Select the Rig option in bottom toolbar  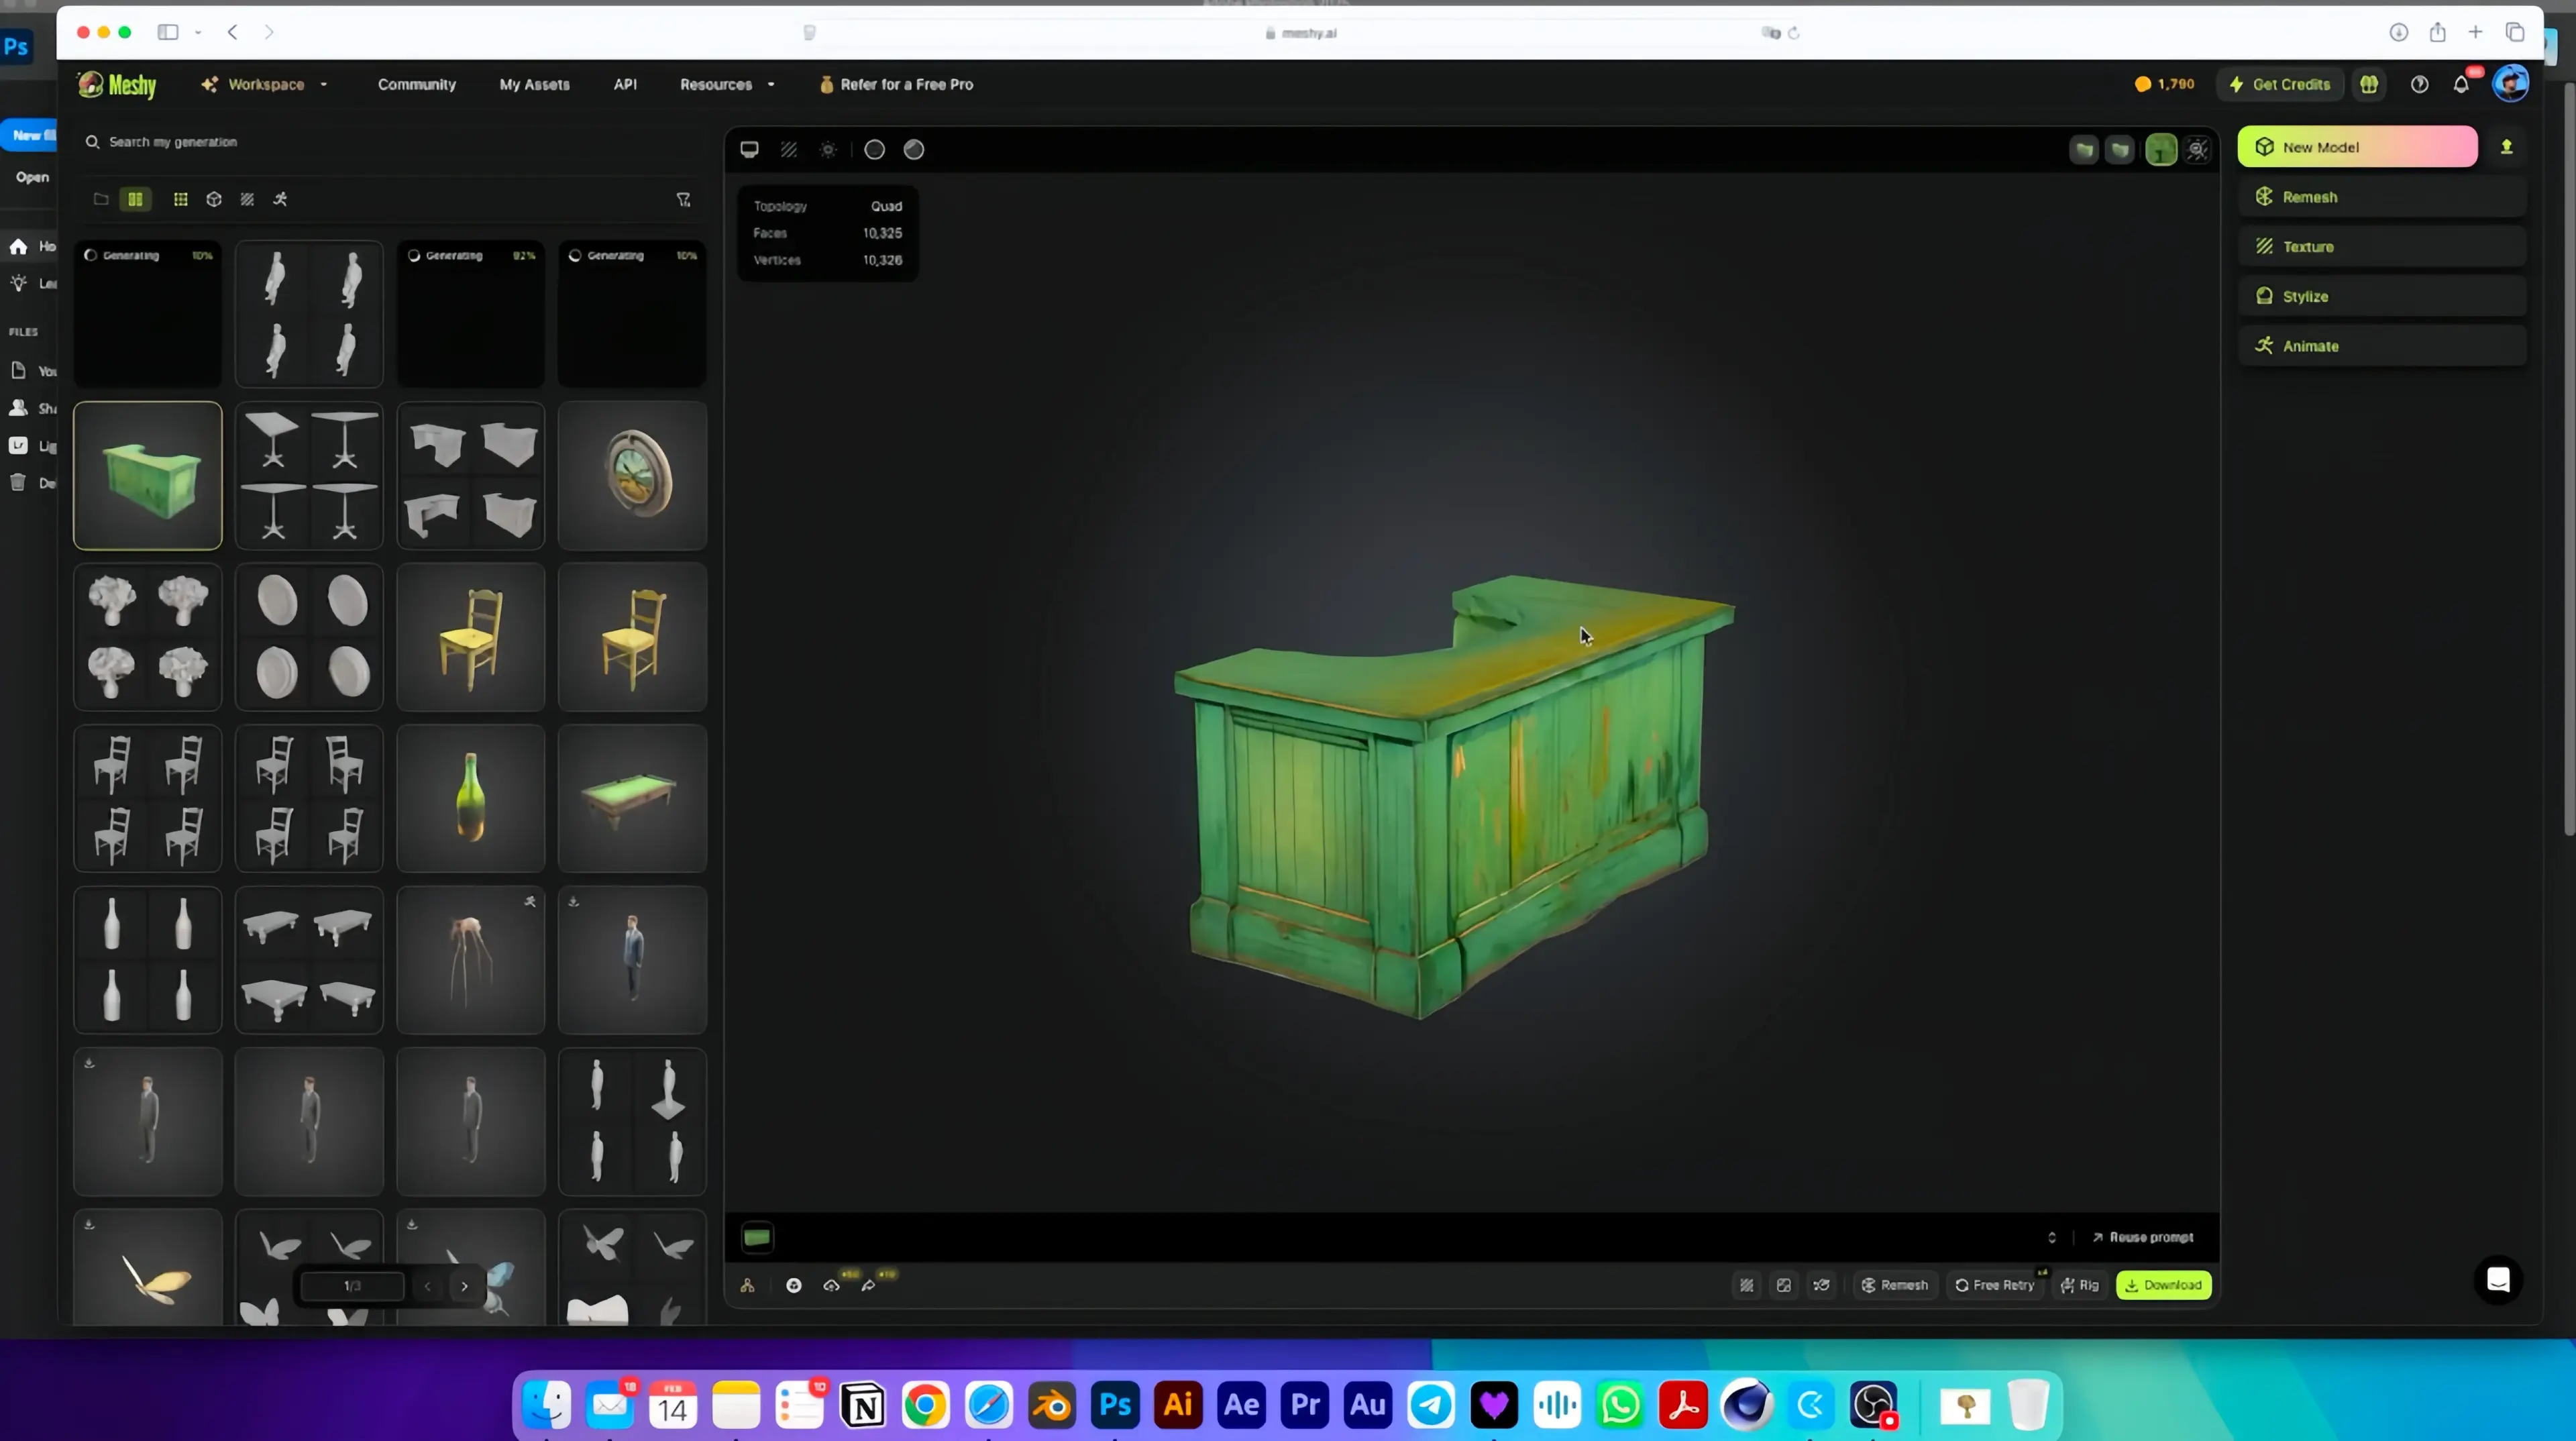click(x=2081, y=1285)
